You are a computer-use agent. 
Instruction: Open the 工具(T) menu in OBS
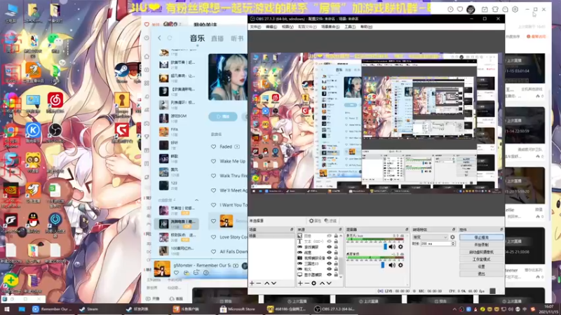(x=350, y=27)
